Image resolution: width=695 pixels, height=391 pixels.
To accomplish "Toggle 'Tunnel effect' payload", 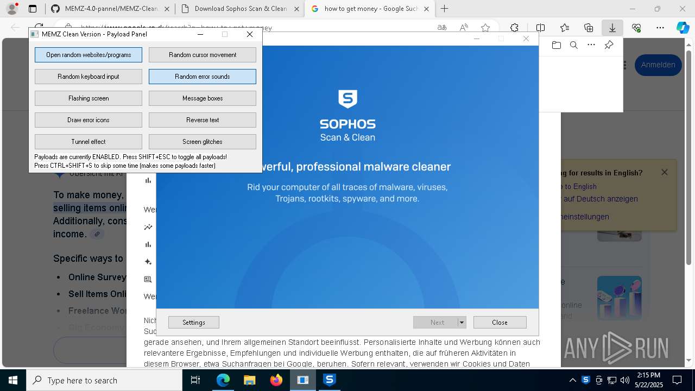I will 89,142.
